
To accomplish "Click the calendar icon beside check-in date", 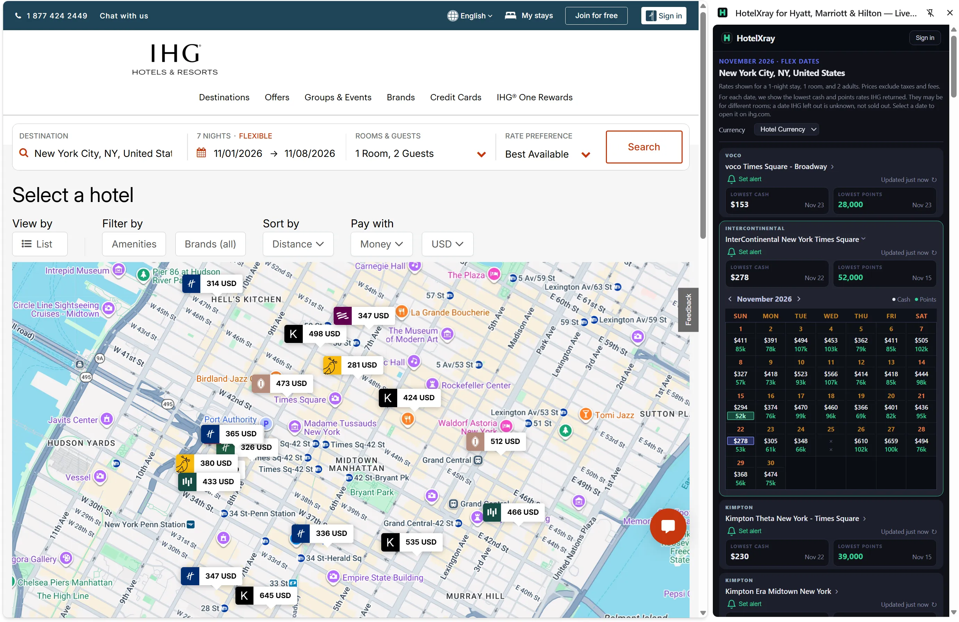I will point(201,153).
